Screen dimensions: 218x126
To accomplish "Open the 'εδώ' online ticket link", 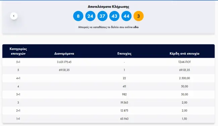I will click(x=136, y=27).
